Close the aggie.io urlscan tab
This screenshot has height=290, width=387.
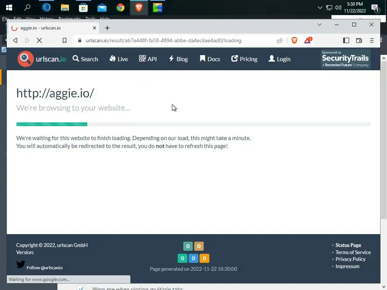94,28
